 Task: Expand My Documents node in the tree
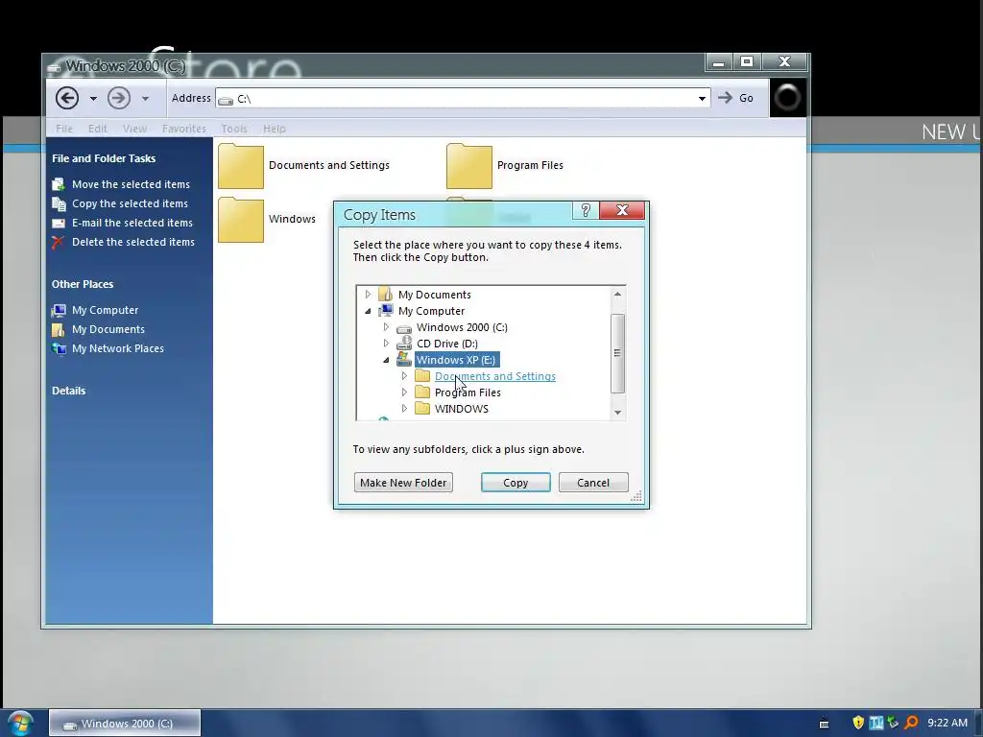pos(368,295)
